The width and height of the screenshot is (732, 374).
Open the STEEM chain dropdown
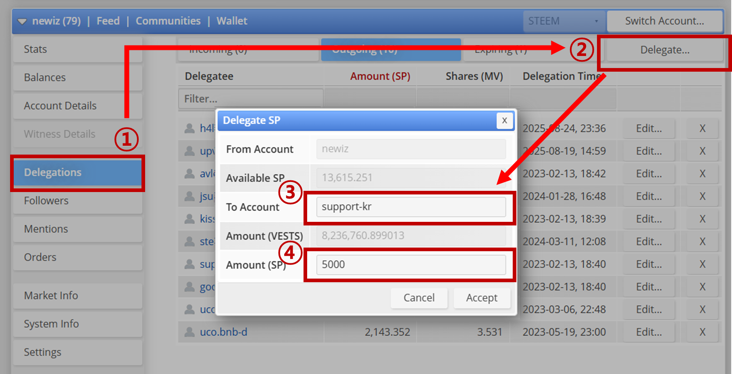tap(564, 21)
